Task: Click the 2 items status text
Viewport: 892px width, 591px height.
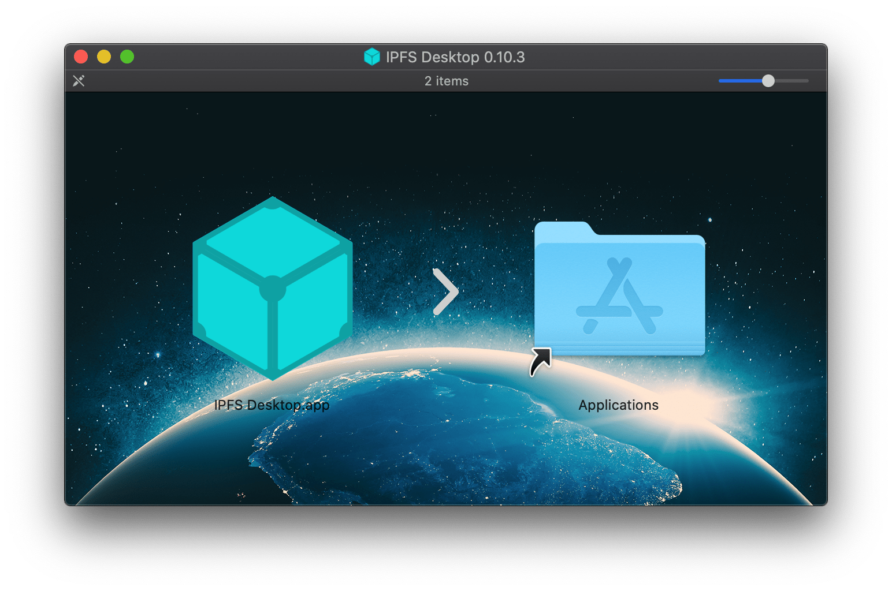Action: [x=446, y=81]
